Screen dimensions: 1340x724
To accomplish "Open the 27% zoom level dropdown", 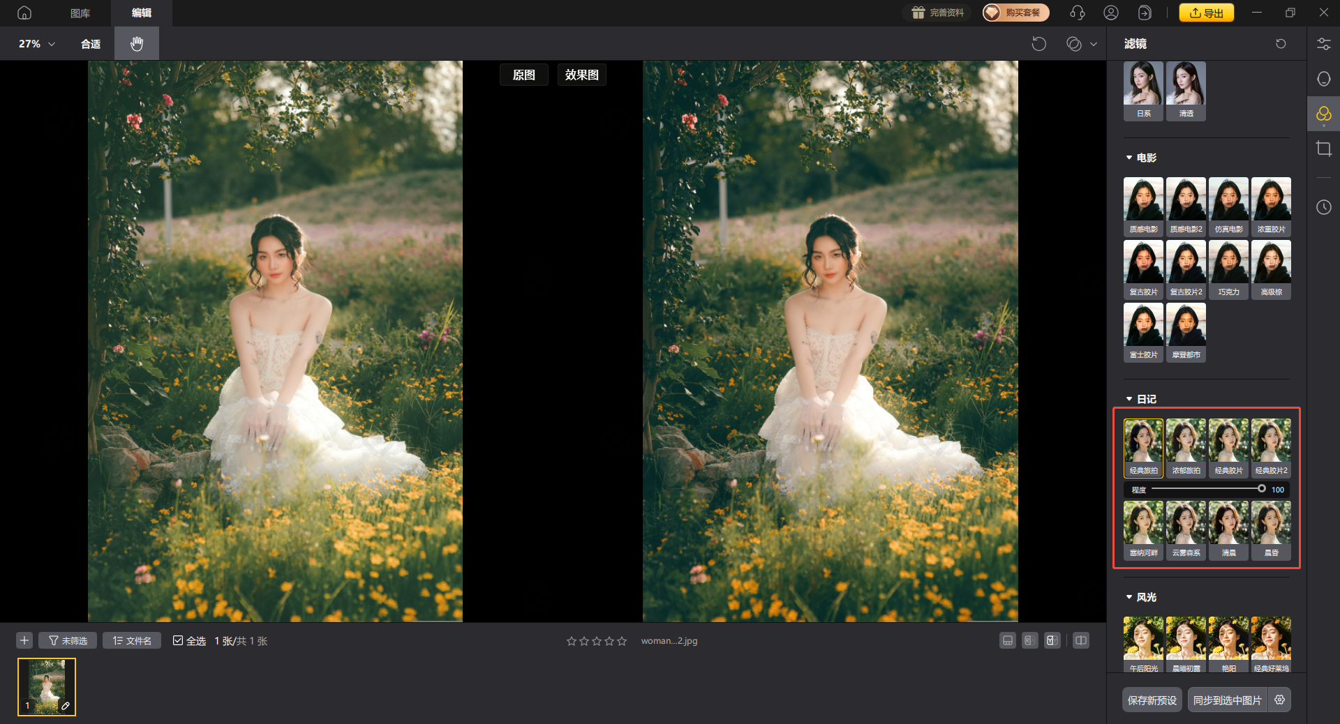I will (x=37, y=44).
